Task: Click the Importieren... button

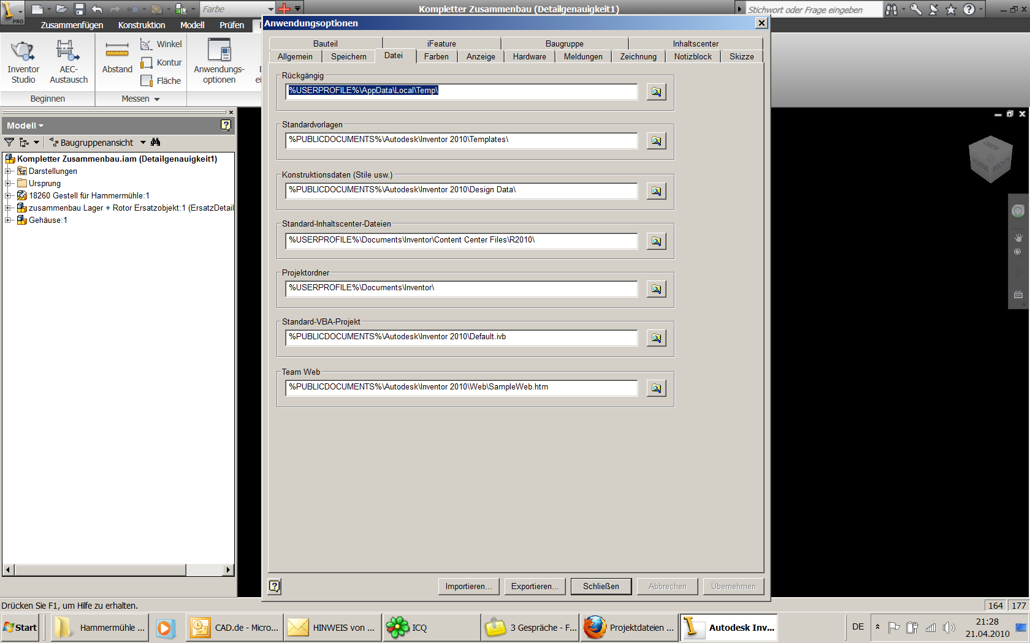Action: 468,586
